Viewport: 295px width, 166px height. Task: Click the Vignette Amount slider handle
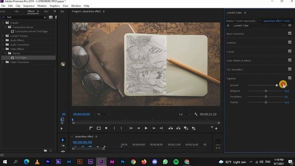coord(277,85)
